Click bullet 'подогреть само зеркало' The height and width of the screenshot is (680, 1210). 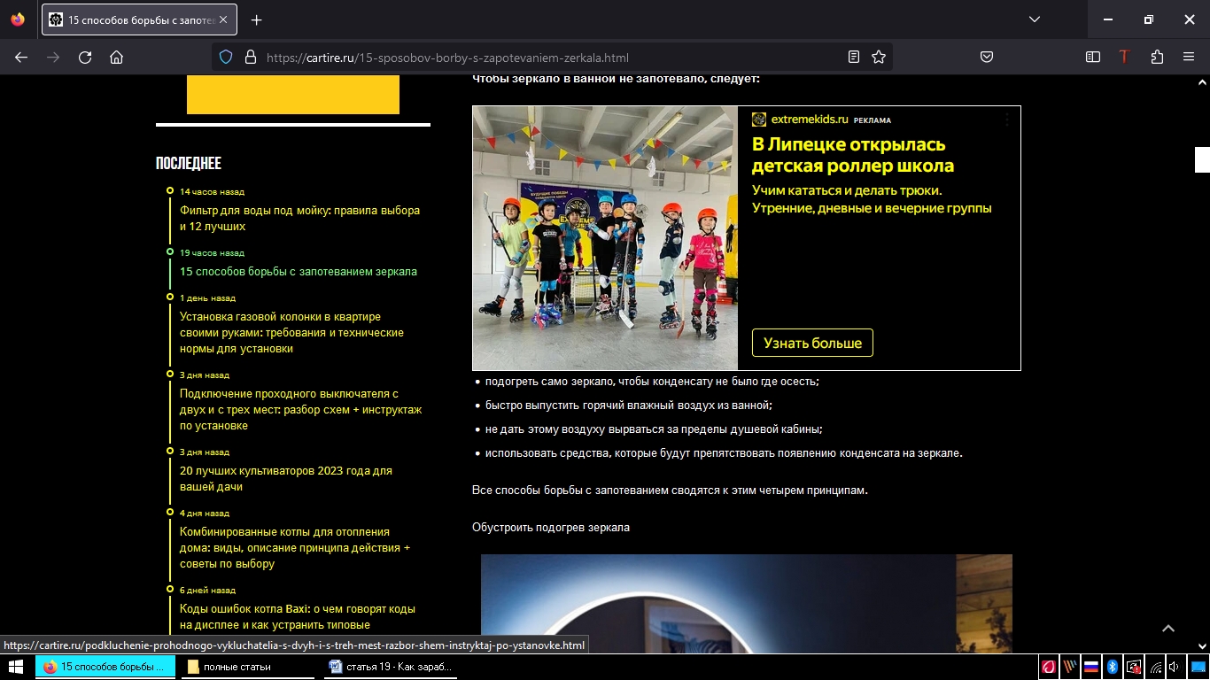click(x=652, y=381)
